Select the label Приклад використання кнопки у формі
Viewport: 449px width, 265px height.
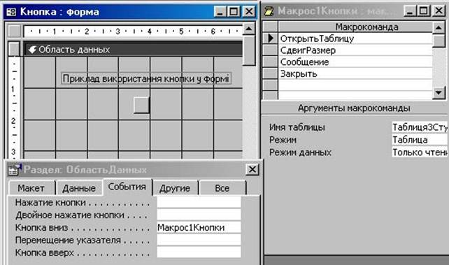146,79
